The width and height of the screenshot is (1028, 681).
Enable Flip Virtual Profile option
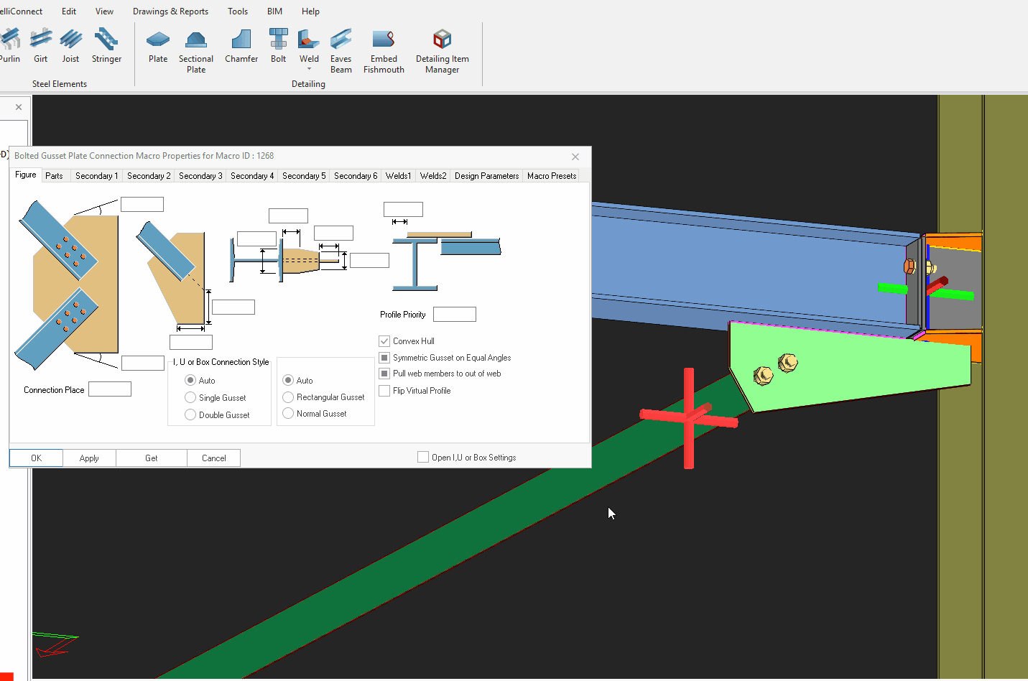click(384, 391)
